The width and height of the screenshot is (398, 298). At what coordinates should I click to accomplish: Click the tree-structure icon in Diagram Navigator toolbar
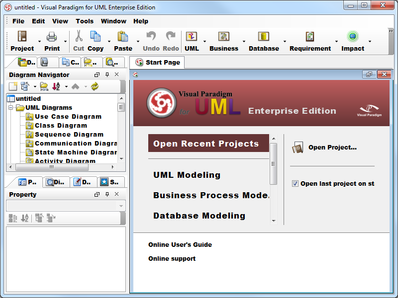pos(25,86)
